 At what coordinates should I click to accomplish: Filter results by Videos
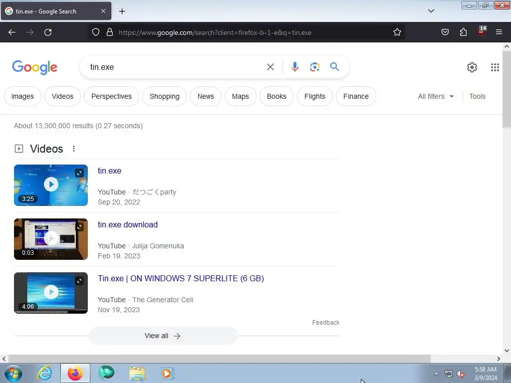[x=62, y=96]
